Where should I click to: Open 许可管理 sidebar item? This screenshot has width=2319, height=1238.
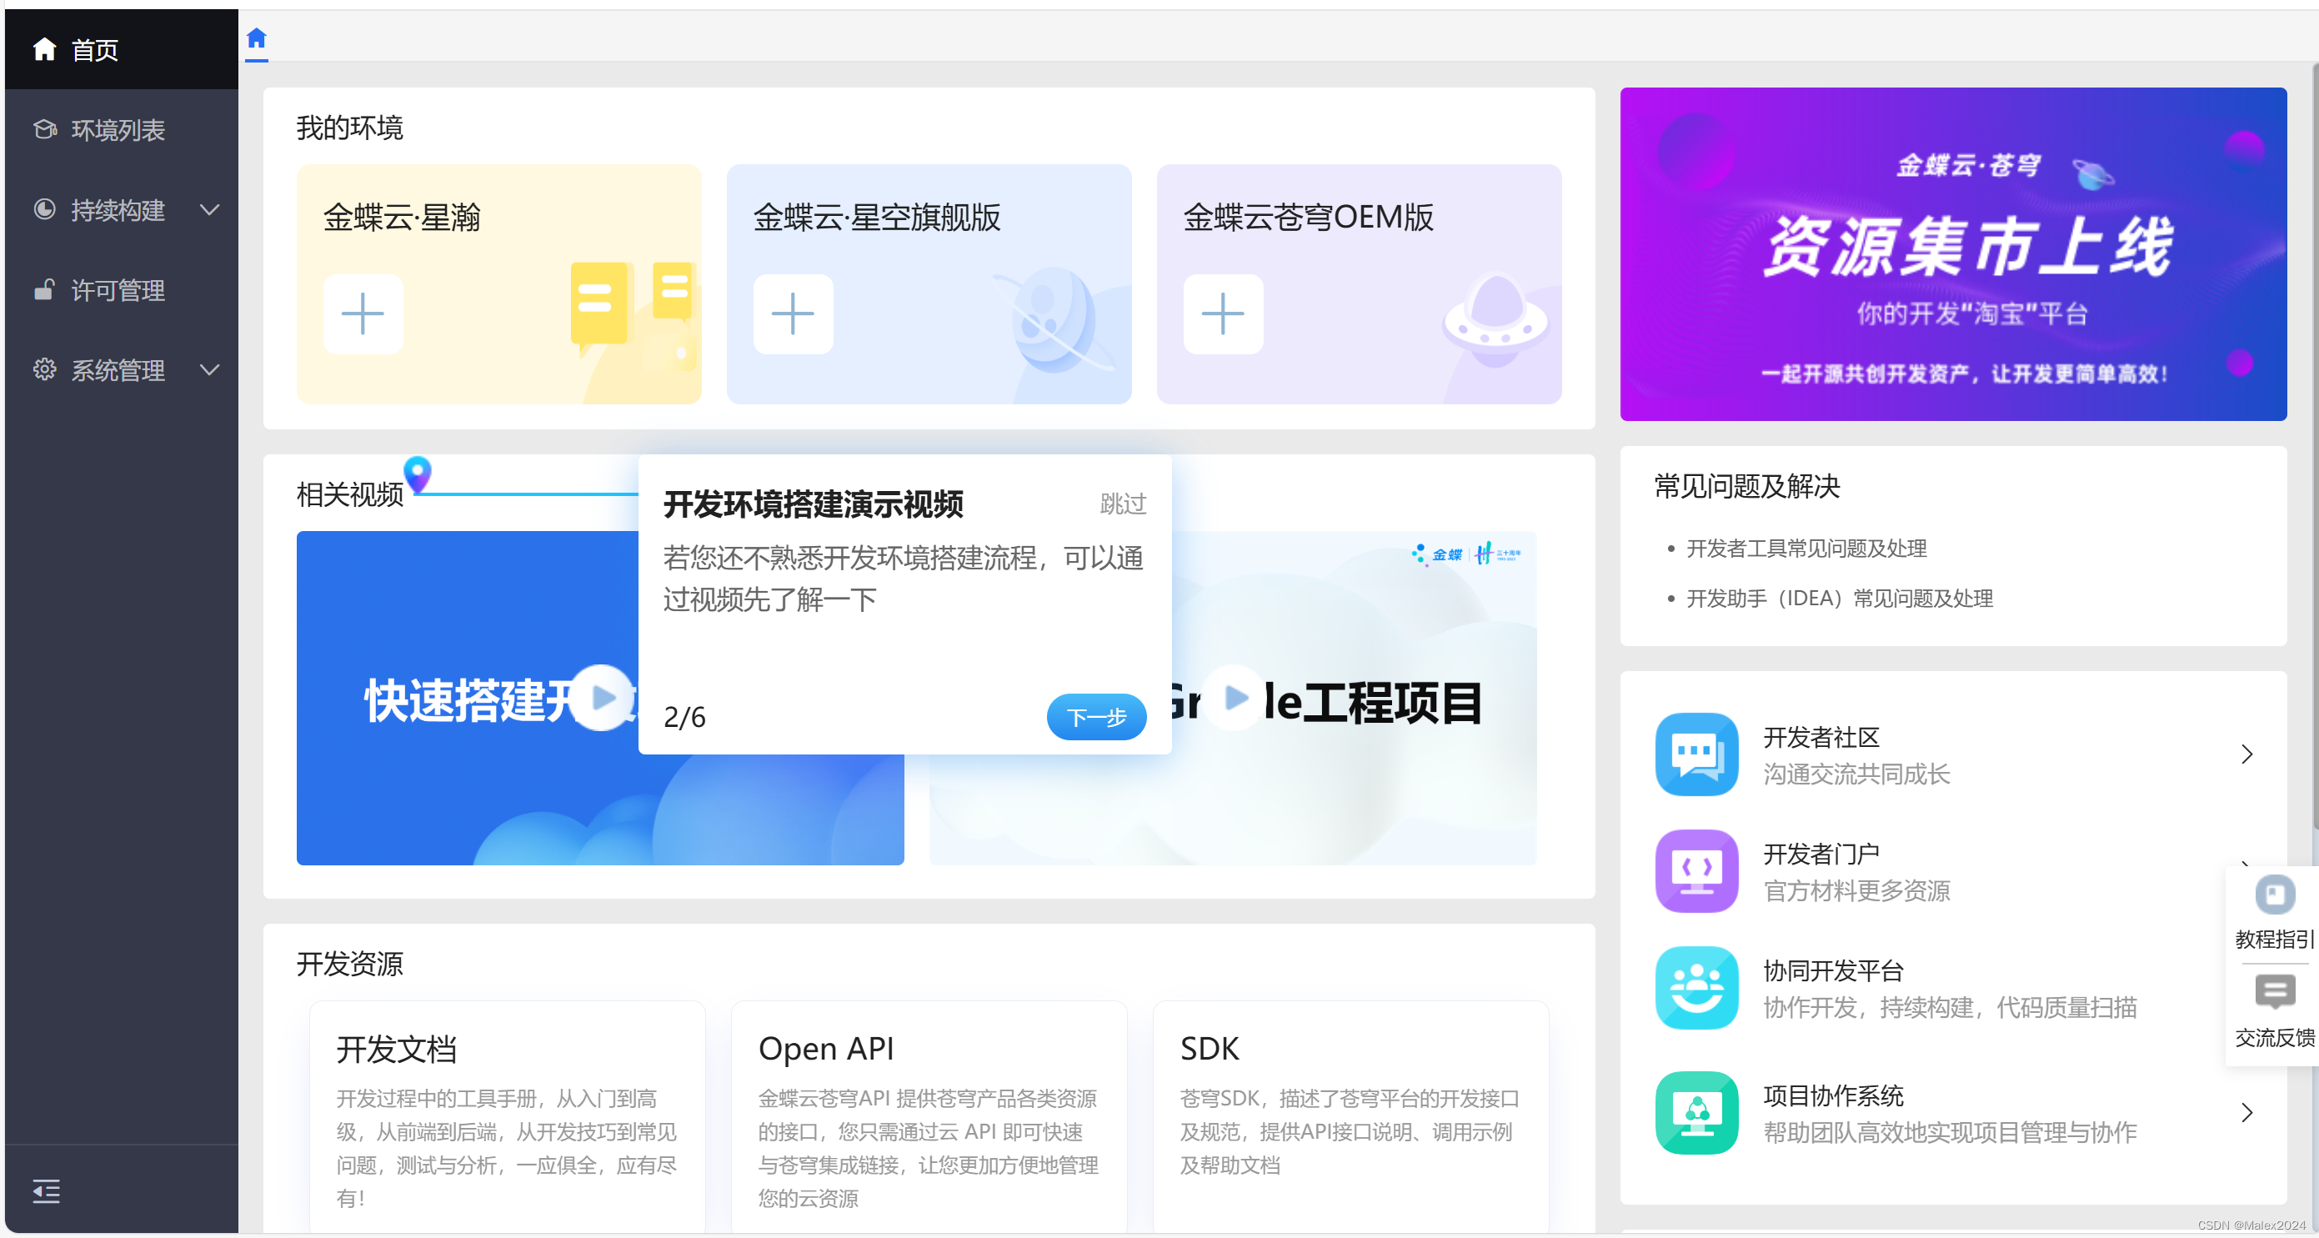pyautogui.click(x=117, y=290)
